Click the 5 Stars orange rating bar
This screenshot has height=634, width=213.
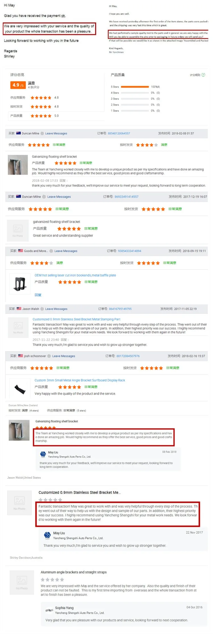pyautogui.click(x=135, y=87)
